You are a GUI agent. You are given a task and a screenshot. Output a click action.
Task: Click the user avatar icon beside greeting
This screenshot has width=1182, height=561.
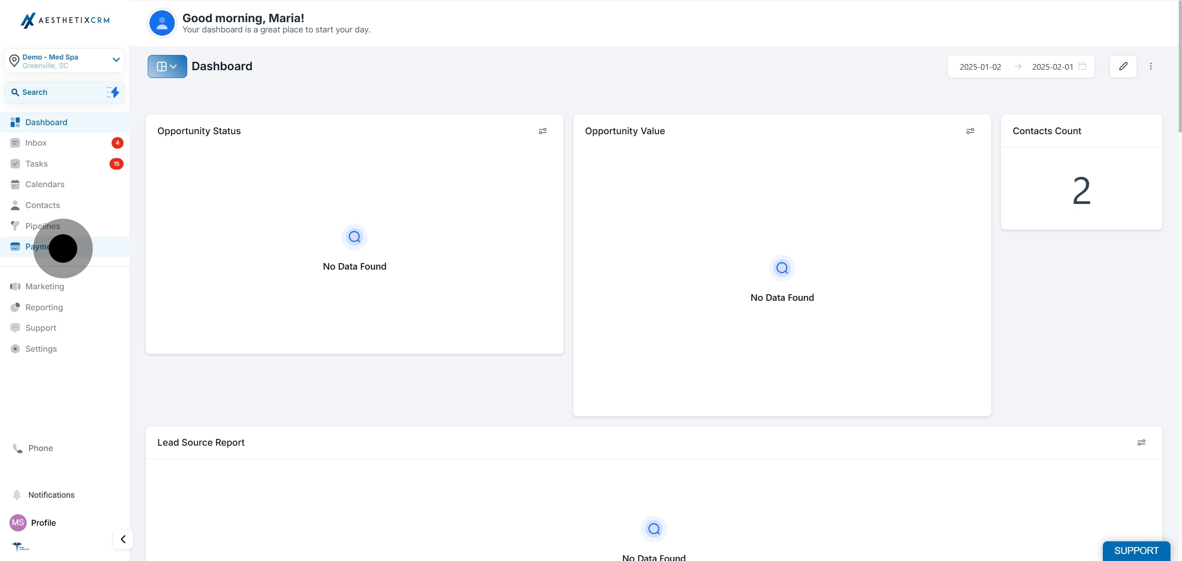[x=162, y=23]
